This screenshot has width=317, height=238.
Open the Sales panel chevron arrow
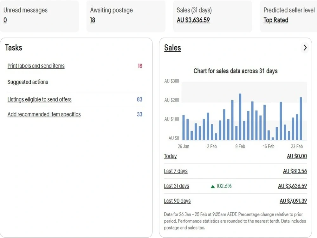[x=305, y=48]
